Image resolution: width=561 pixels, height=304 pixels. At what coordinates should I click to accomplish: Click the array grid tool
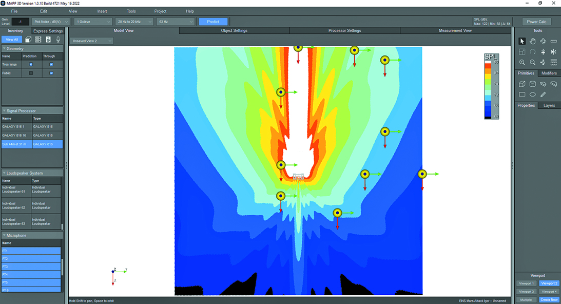553,62
